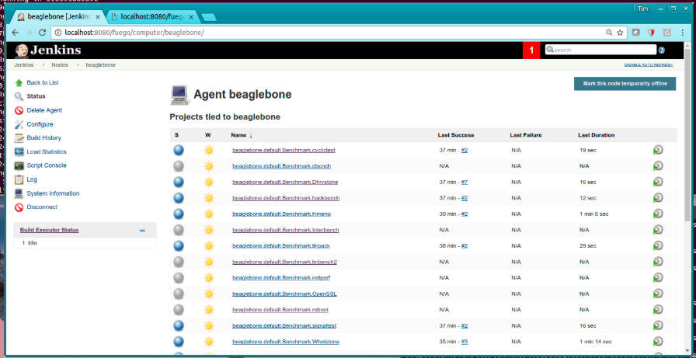Click the search help question icon
The image size is (696, 358).
pyautogui.click(x=661, y=50)
